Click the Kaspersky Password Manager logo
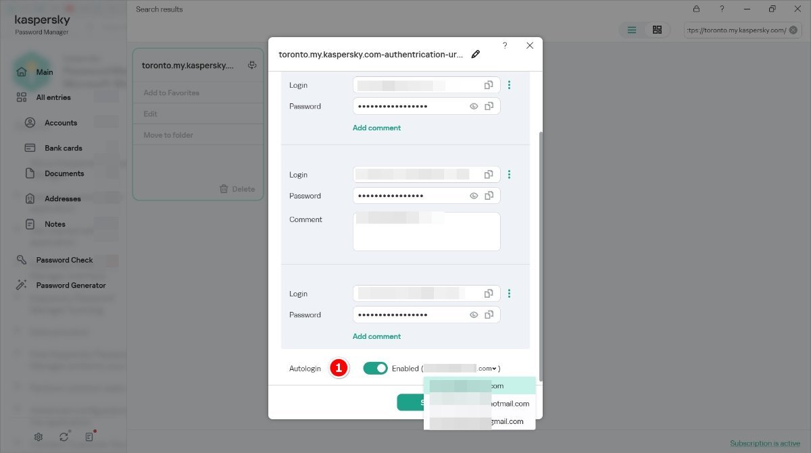The width and height of the screenshot is (811, 453). click(42, 24)
